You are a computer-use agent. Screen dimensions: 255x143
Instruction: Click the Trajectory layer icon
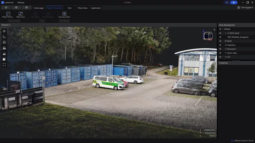226,45
